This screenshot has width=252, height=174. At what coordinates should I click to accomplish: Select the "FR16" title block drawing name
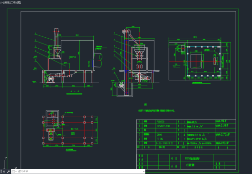(x=192, y=159)
